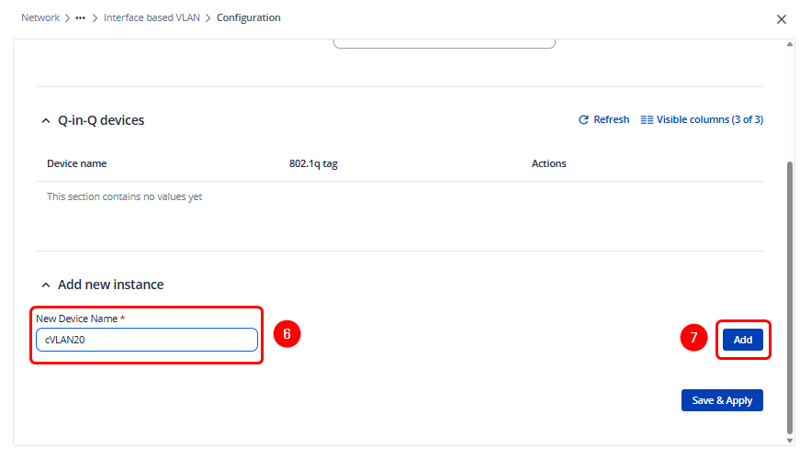Open the Visible columns (3 of 3) selector

(702, 120)
